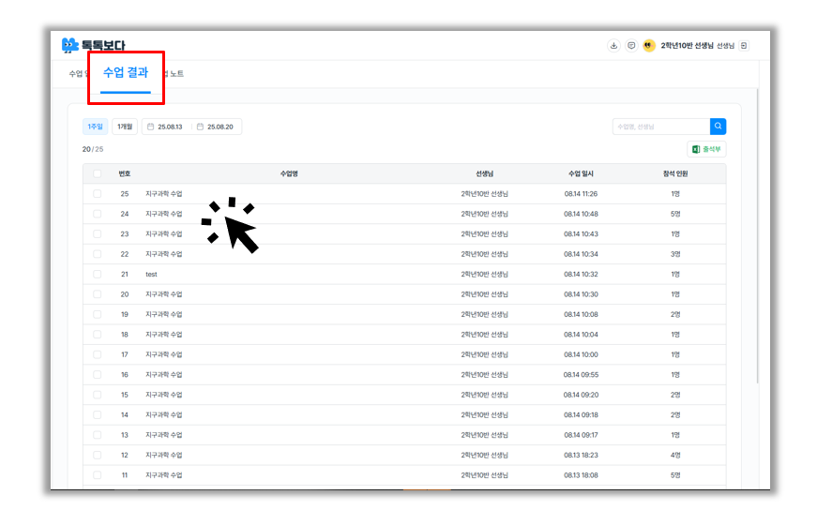Screen dimensions: 817x525
Task: Click the logout icon at top right
Action: click(744, 45)
